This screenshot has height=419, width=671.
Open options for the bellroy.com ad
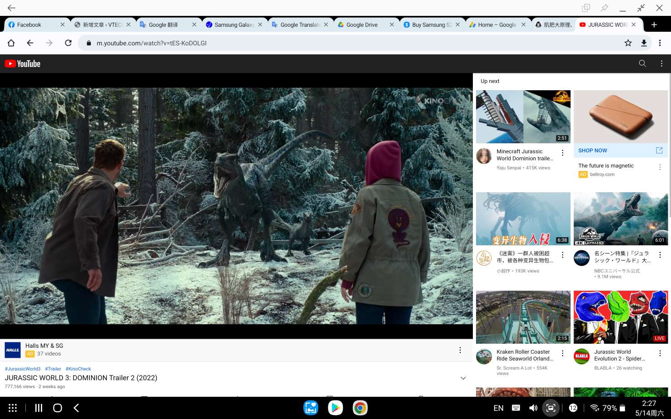660,167
